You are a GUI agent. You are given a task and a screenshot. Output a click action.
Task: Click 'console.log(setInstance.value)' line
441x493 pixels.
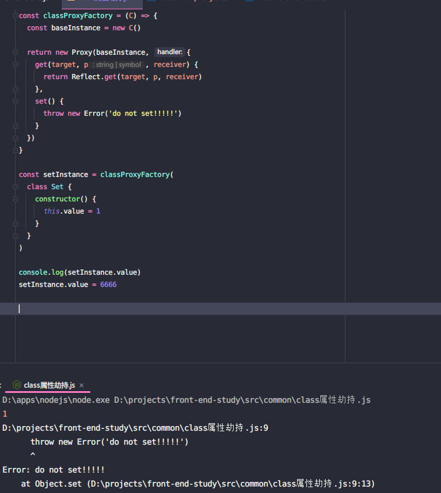point(80,272)
